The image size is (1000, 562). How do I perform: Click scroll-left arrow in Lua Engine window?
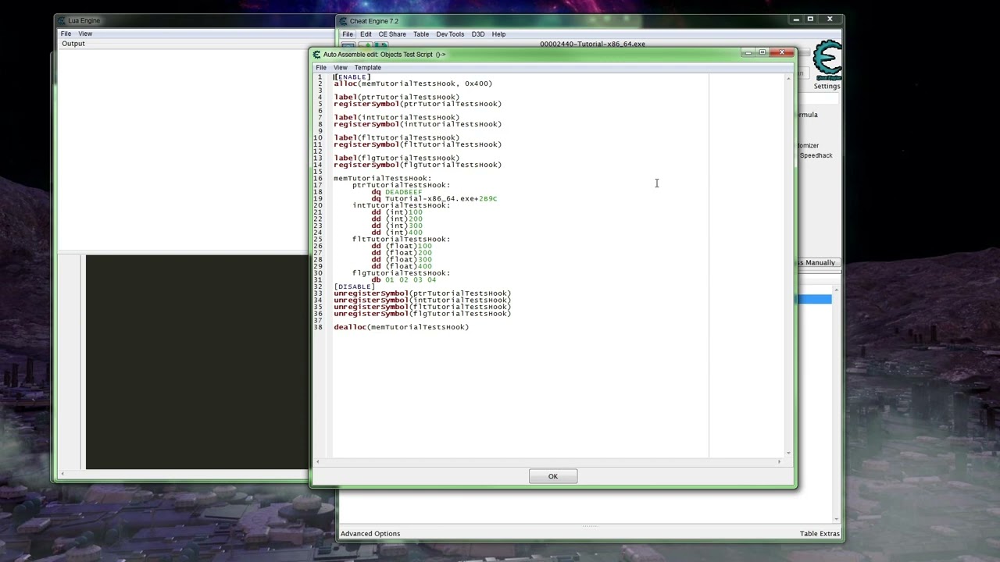click(x=63, y=475)
